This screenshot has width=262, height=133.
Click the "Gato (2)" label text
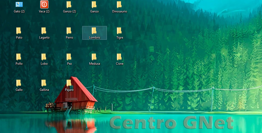click(x=19, y=11)
